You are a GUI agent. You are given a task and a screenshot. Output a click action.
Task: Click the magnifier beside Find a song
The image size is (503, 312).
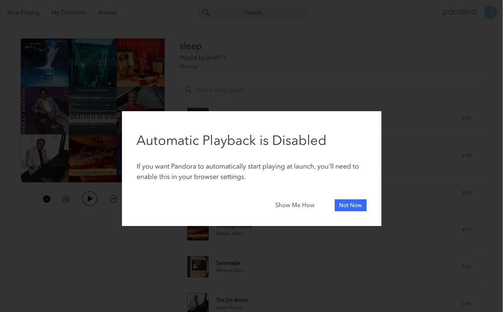pos(188,90)
